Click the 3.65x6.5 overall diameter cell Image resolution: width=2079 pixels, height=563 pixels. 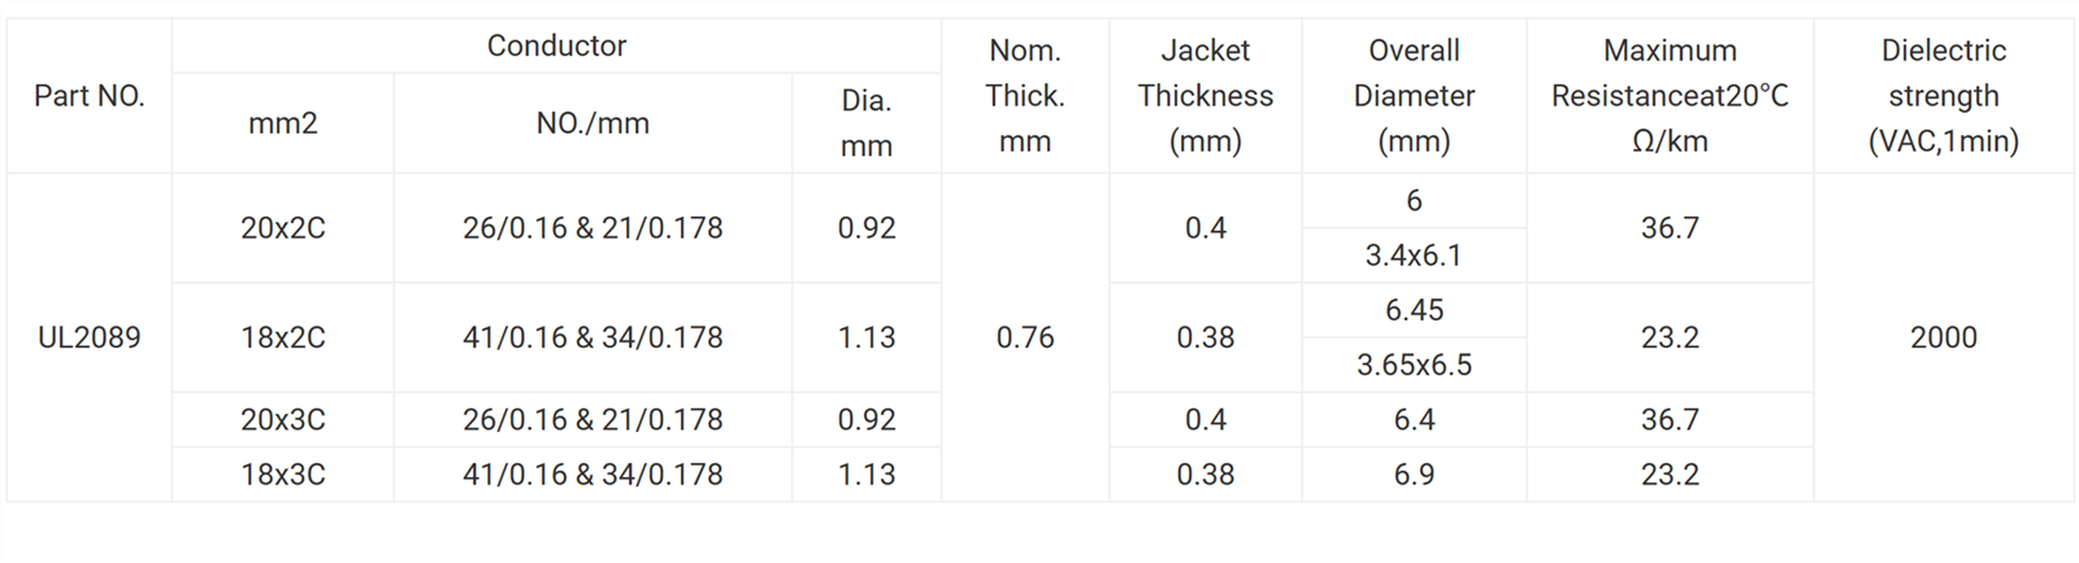1413,365
